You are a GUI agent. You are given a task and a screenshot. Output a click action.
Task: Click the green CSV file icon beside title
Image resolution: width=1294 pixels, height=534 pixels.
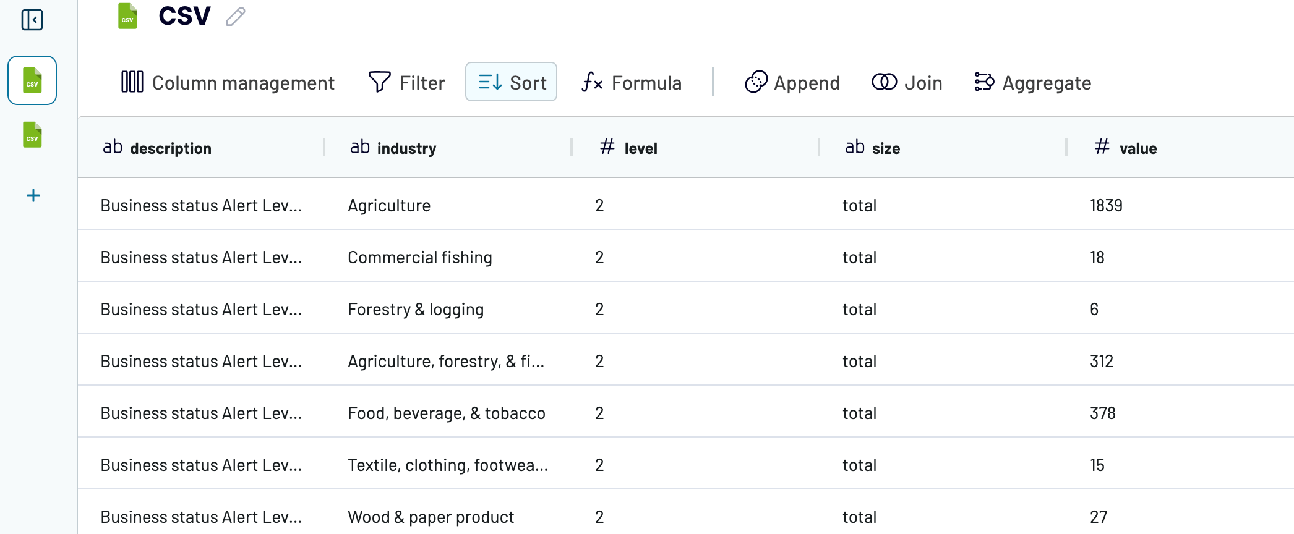tap(127, 16)
